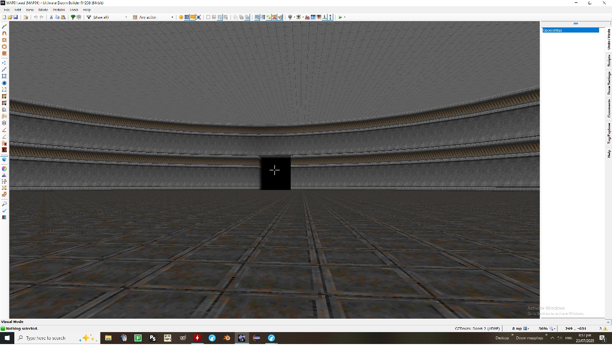Click the color wheel icon in left toolbar

[x=4, y=168]
